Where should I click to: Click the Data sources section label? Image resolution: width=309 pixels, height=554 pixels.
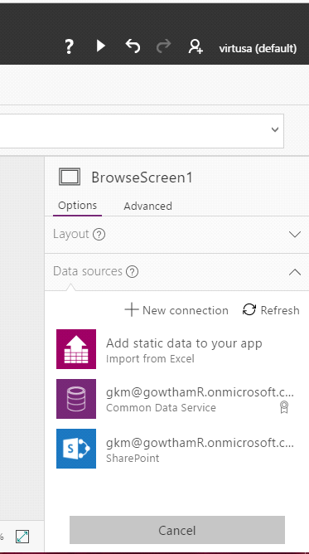pos(88,271)
